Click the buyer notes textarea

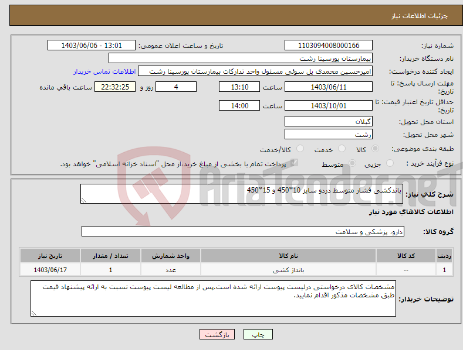(x=213, y=298)
